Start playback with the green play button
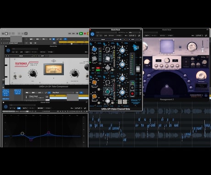This screenshot has height=175, width=211. (81, 34)
